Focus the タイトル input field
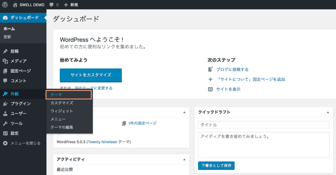The height and width of the screenshot is (175, 336). click(264, 125)
